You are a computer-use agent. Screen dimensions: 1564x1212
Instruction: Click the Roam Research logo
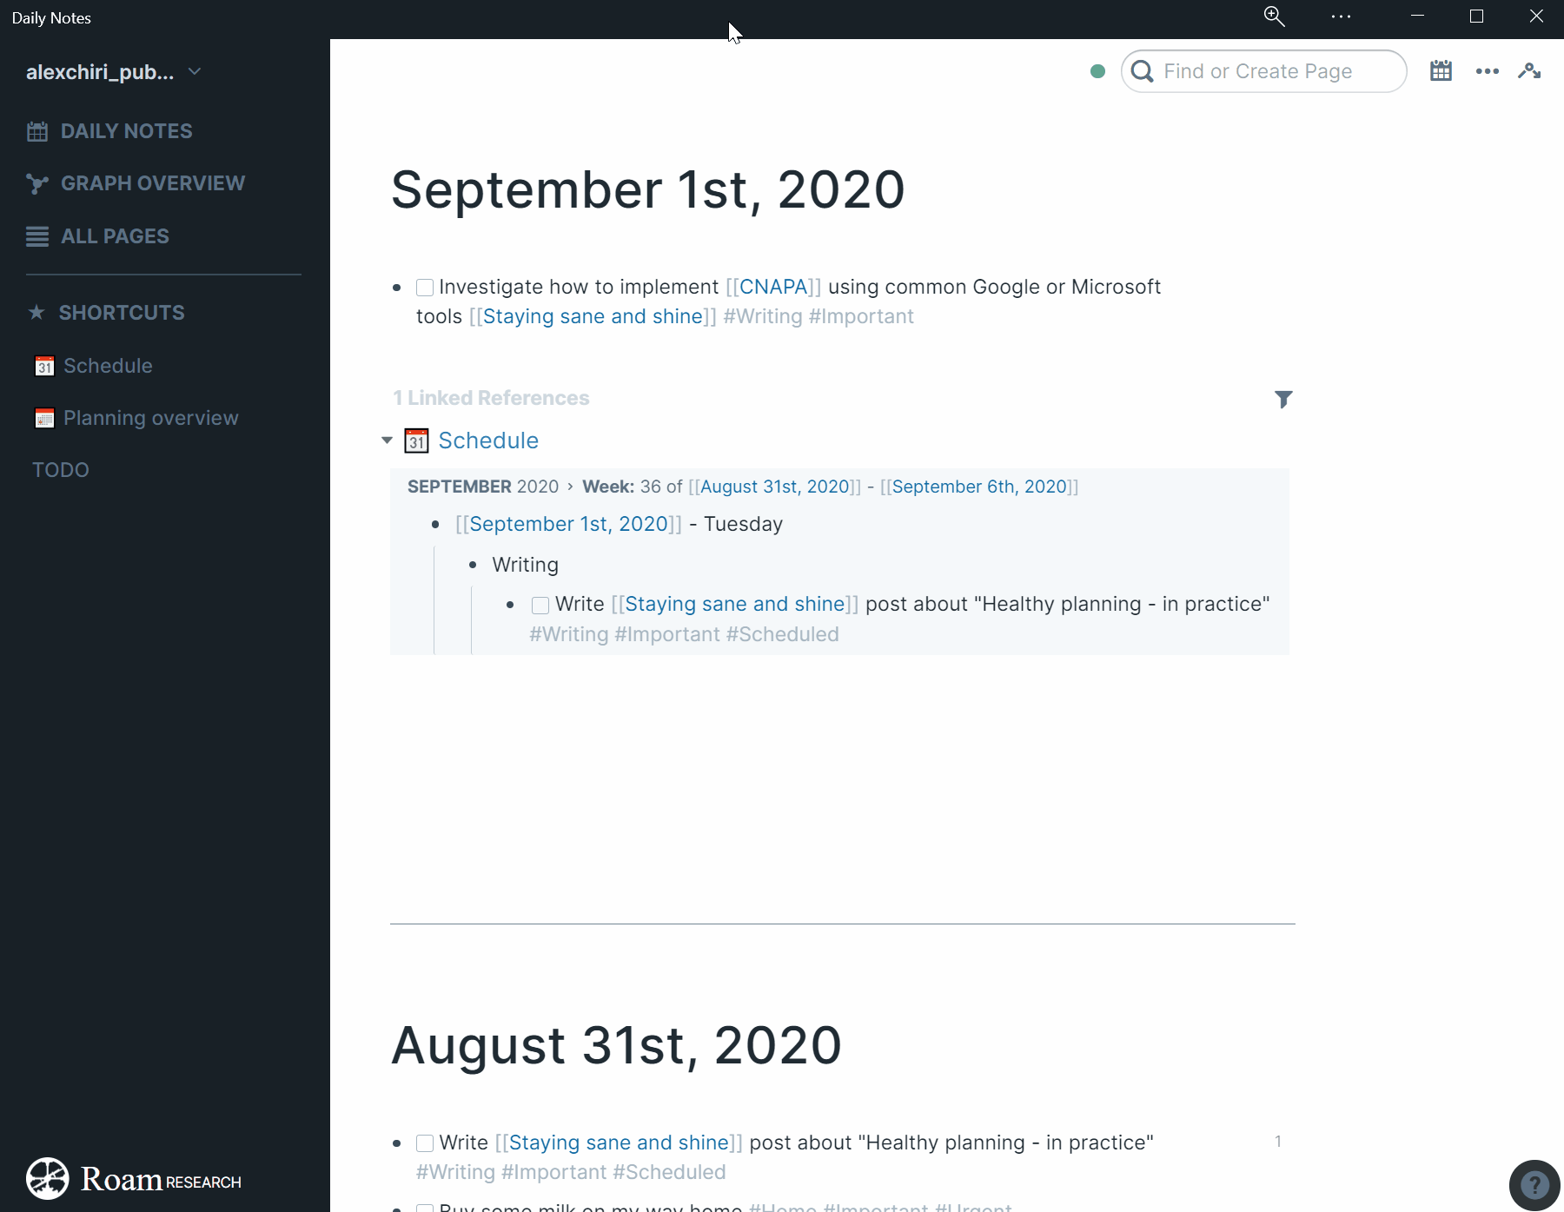coord(134,1179)
